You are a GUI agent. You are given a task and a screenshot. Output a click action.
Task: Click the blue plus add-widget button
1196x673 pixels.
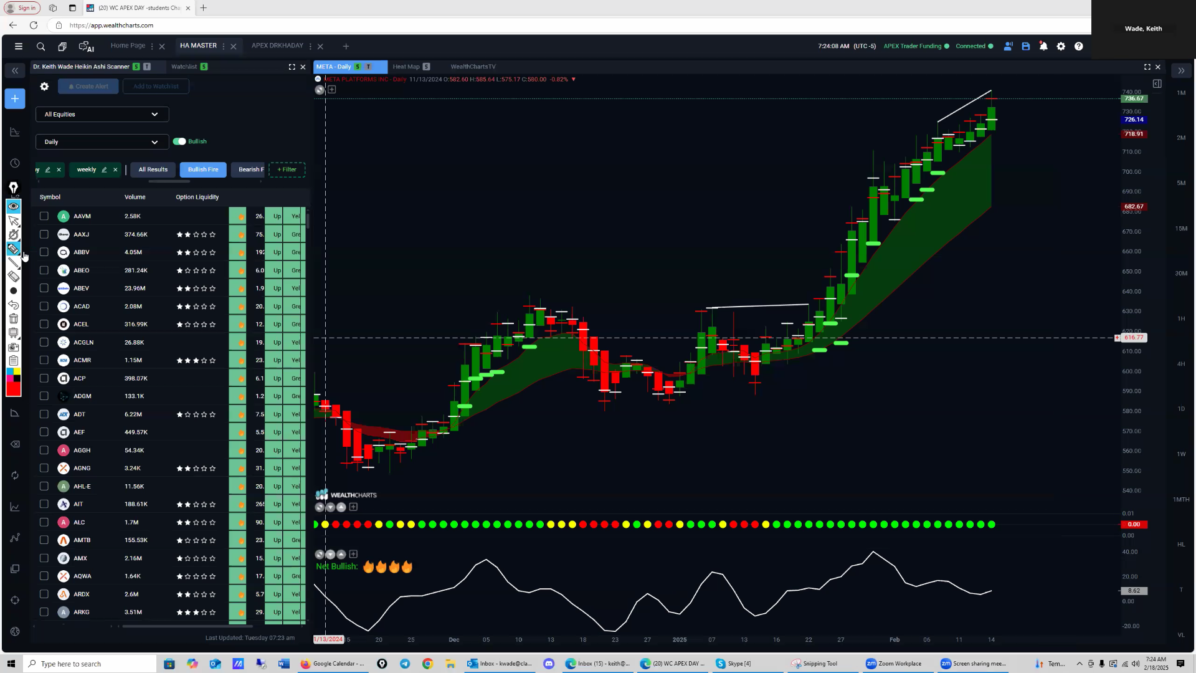point(15,98)
